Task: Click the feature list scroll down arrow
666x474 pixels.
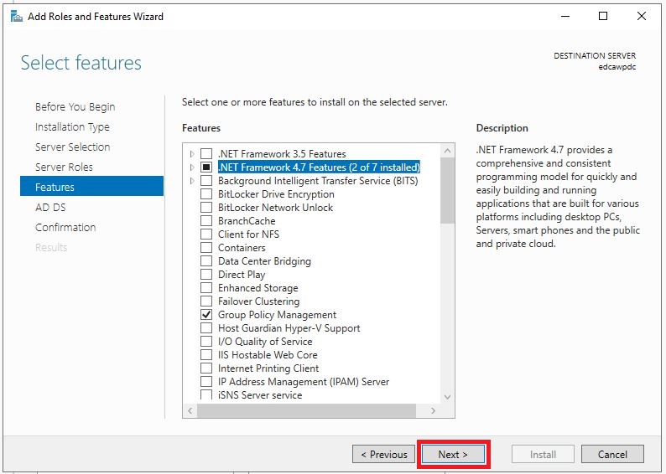Action: (x=447, y=397)
